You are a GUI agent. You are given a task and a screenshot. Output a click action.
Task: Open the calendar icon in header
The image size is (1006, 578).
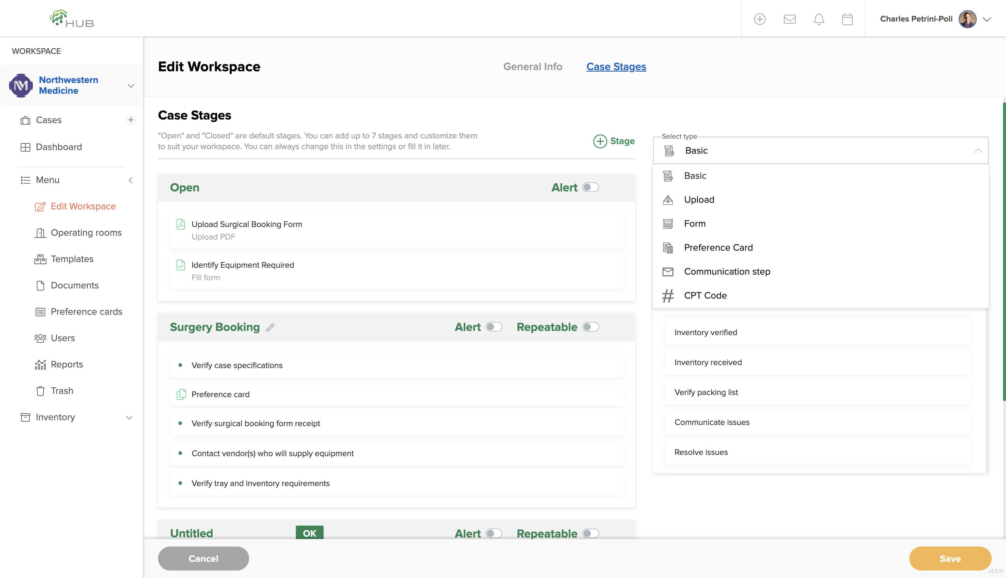coord(847,19)
